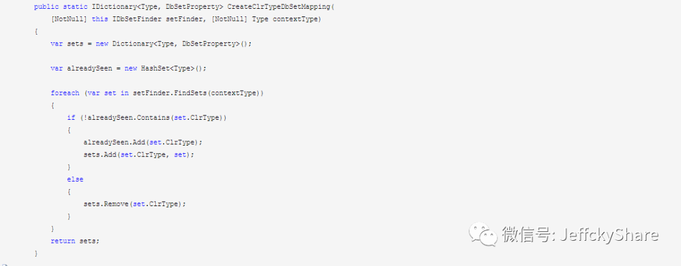Click the contextType parameter in method signature
The height and width of the screenshot is (266, 681).
pyautogui.click(x=296, y=20)
